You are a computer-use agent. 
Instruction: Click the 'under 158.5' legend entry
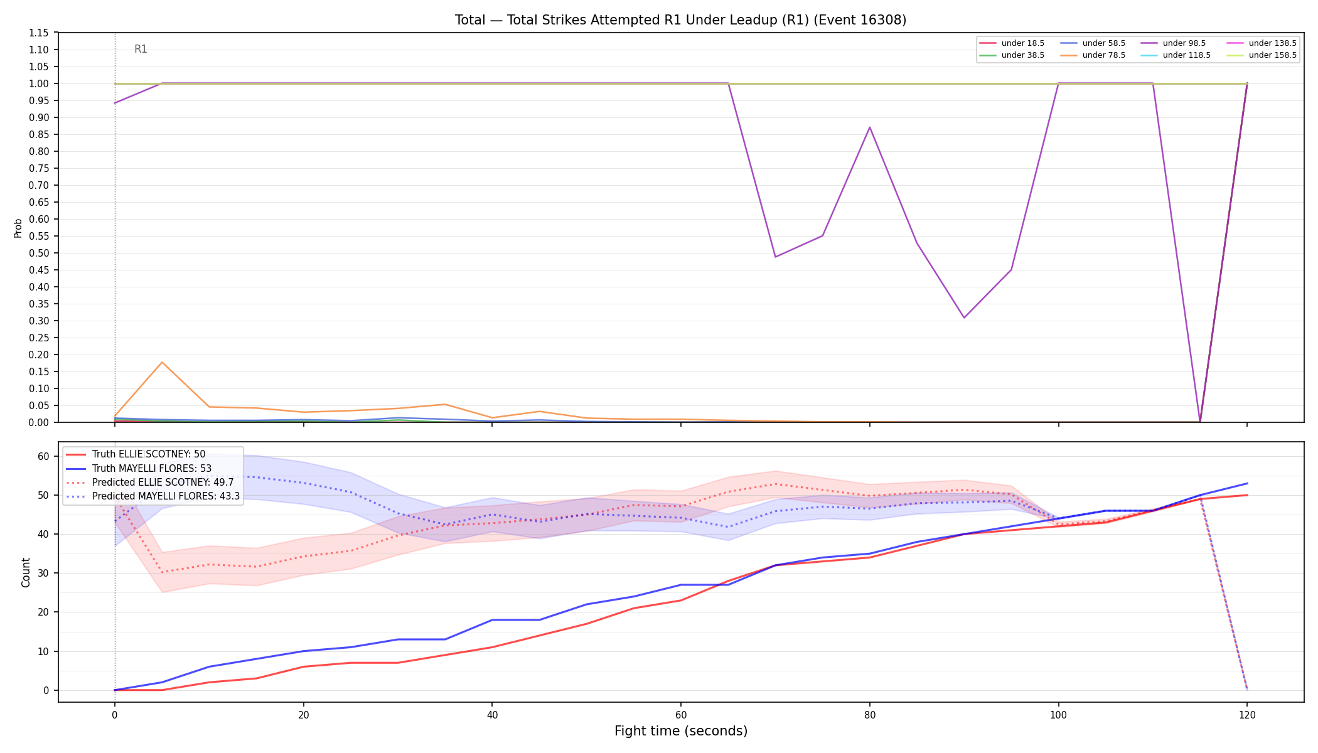click(1262, 55)
